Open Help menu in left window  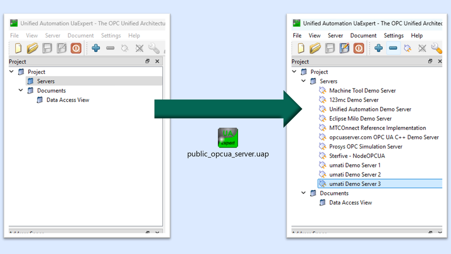pyautogui.click(x=134, y=35)
